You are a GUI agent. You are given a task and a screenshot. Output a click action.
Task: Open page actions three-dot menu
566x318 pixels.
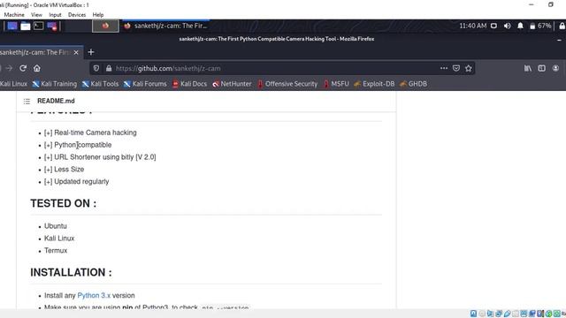444,68
